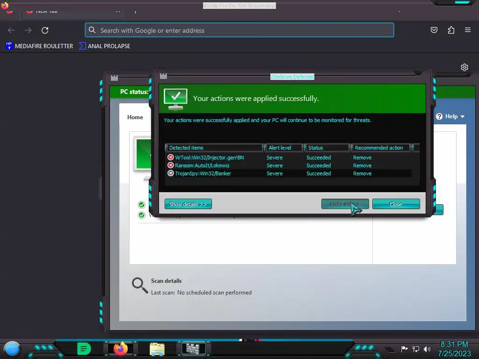This screenshot has width=479, height=359.
Task: Open the Help dropdown in Windows Defender
Action: [450, 116]
